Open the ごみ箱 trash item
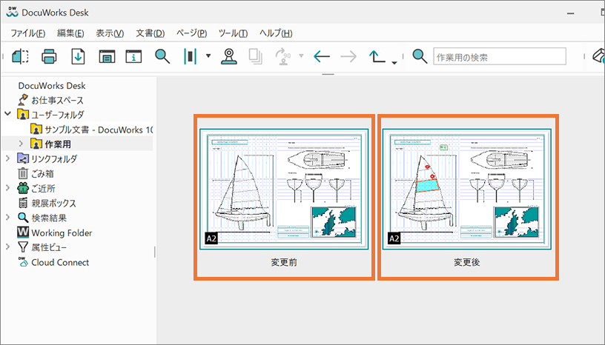Screen dimensions: 605x345 [x=42, y=173]
